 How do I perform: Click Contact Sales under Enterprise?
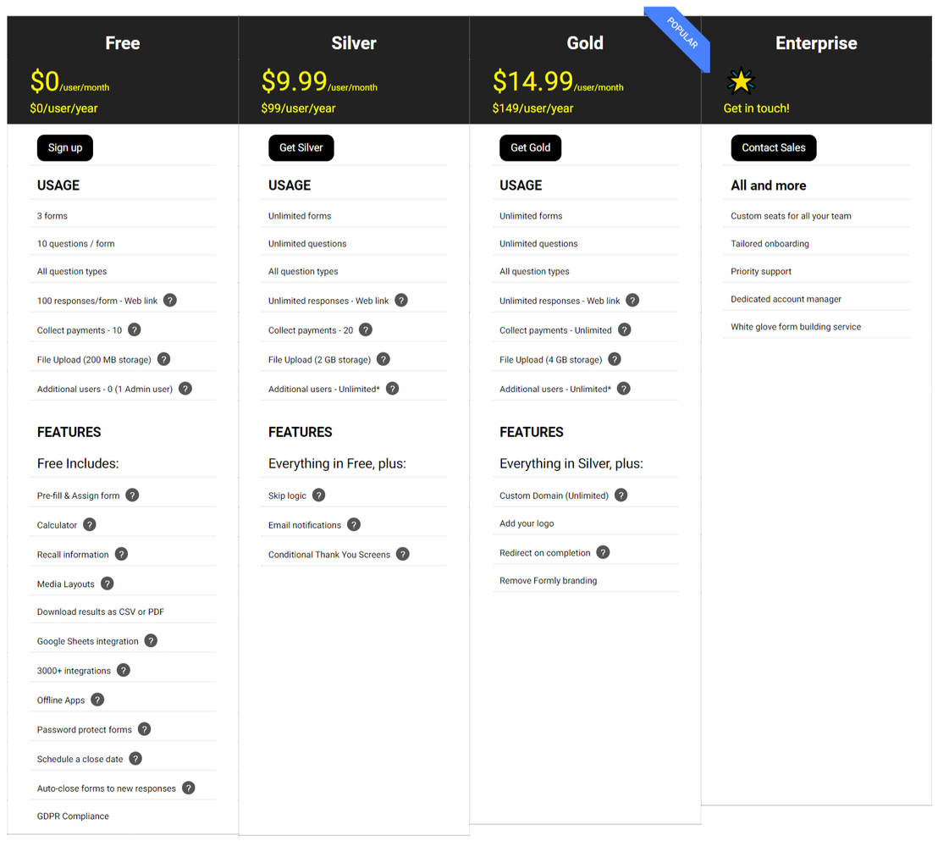point(773,147)
